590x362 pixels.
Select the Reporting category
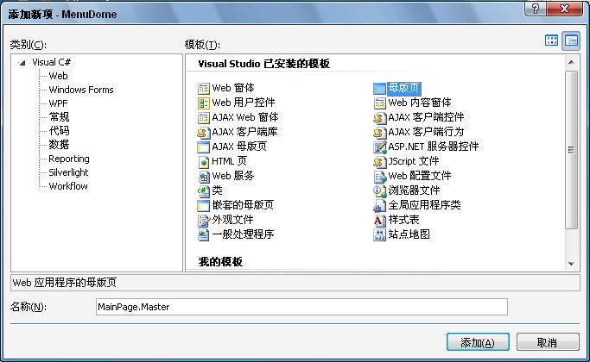point(68,159)
